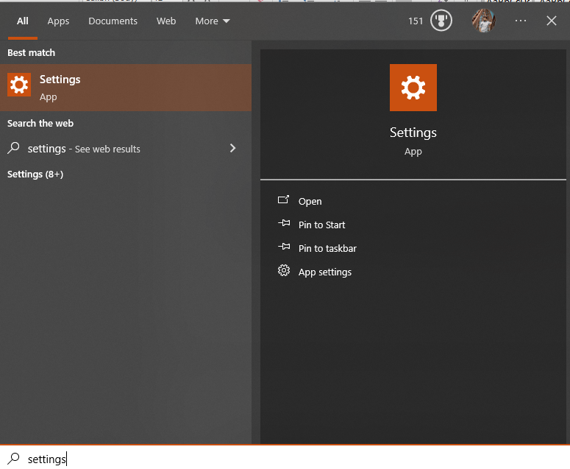This screenshot has width=570, height=469.
Task: Switch to the Documents tab
Action: coord(113,21)
